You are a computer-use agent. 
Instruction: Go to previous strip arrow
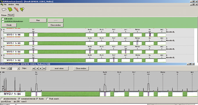[37, 68]
